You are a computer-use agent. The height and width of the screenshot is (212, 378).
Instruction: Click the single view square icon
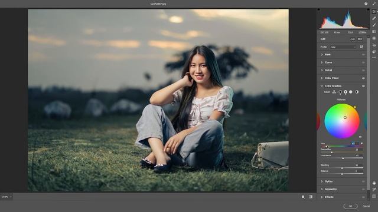click(x=303, y=197)
